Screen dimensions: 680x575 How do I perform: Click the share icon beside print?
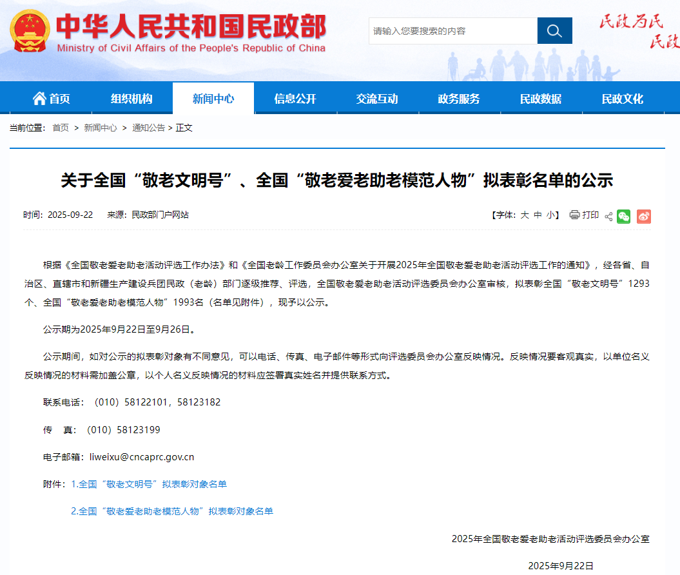(608, 217)
